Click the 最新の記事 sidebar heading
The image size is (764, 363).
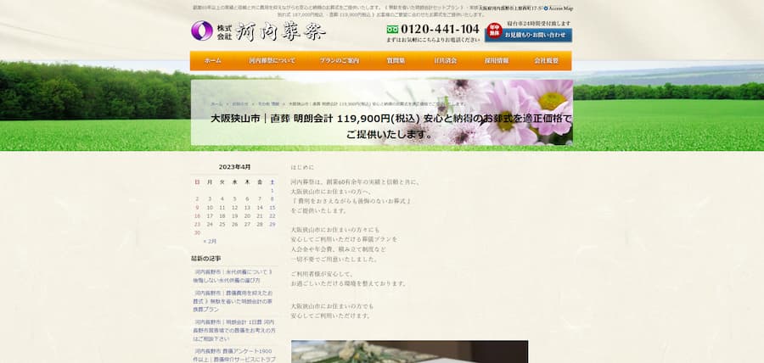tap(205, 259)
